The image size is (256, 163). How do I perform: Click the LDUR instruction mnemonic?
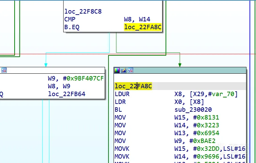(x=122, y=94)
